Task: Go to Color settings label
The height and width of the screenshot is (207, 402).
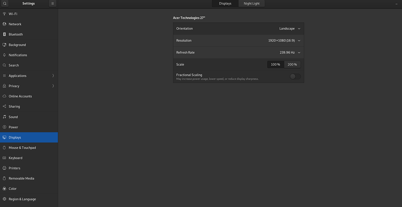Action: pos(13,189)
